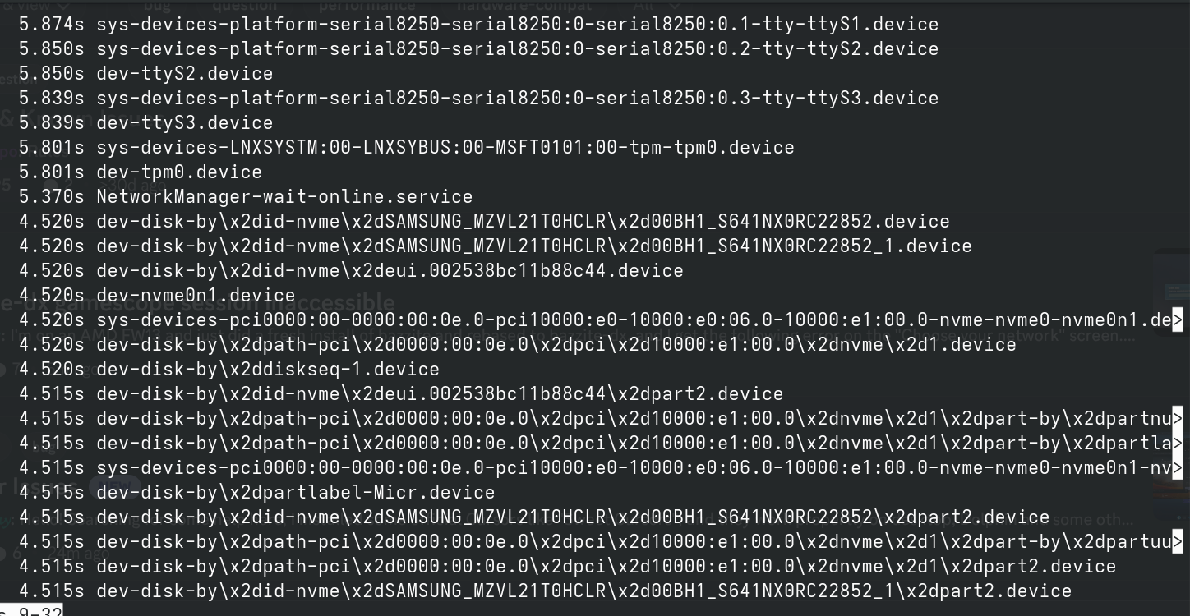Select the LNXSYSTM tpm-tpm0.device line
This screenshot has width=1190, height=616.
(407, 148)
